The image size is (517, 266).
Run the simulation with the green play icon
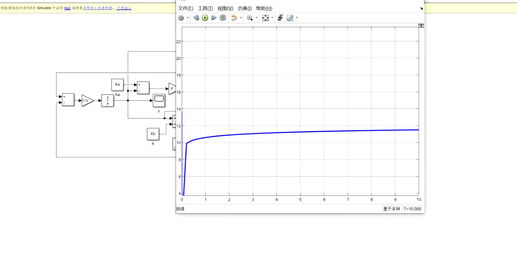(x=204, y=18)
